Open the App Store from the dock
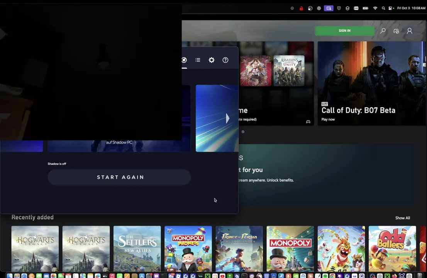Image resolution: width=427 pixels, height=278 pixels. 142,276
